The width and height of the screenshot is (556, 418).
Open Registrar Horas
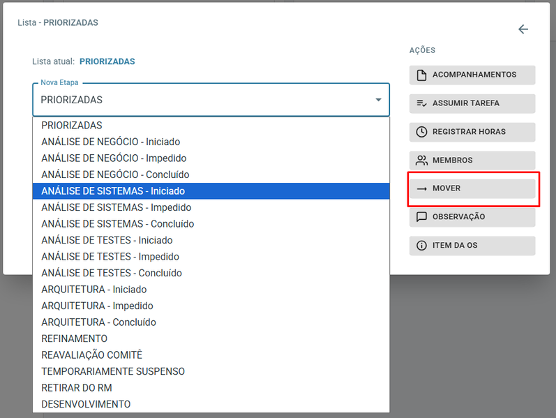click(x=472, y=132)
